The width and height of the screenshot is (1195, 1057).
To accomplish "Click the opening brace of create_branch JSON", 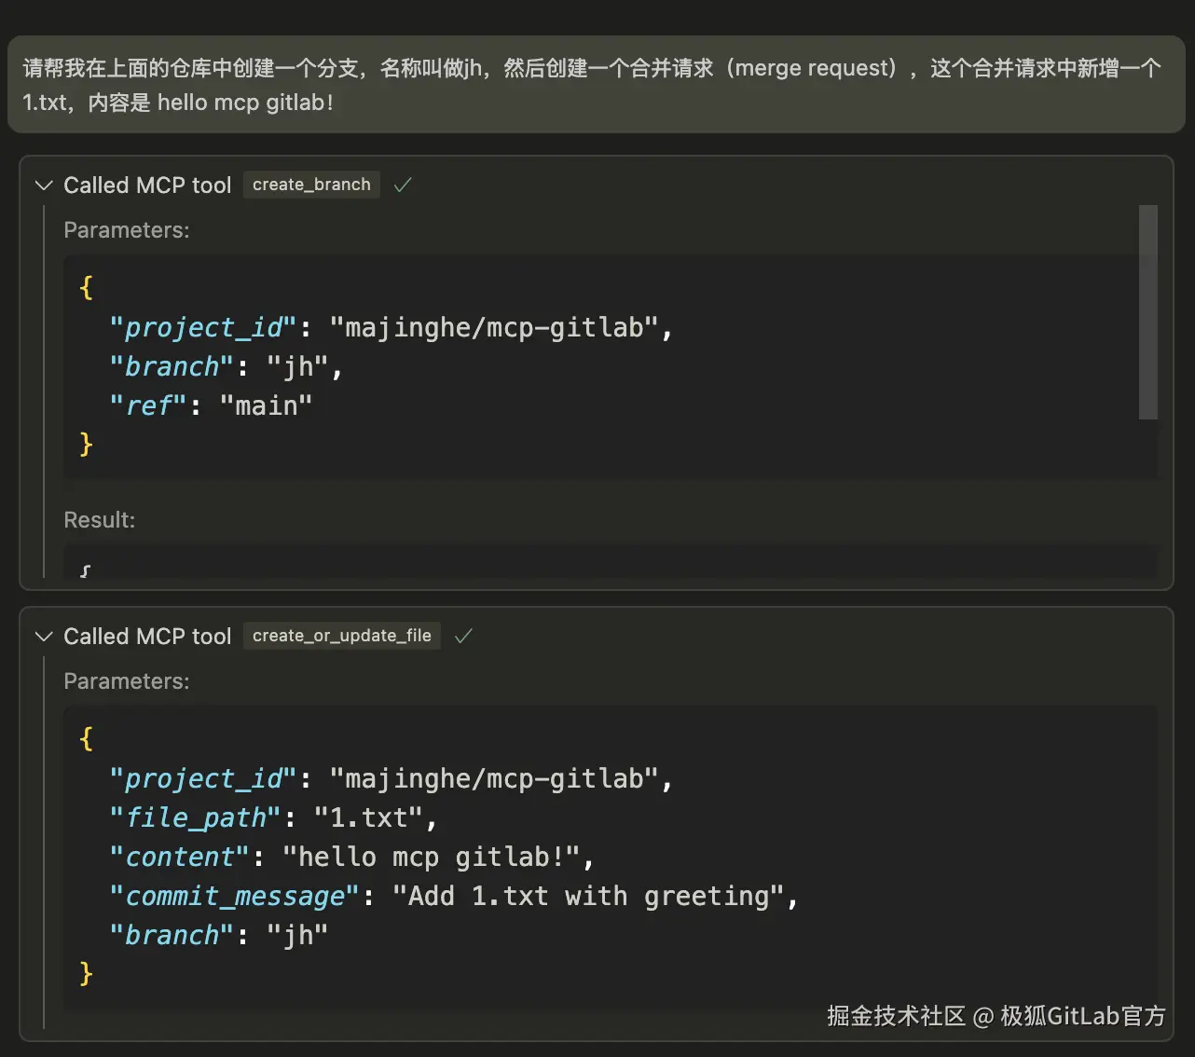I will [x=87, y=287].
